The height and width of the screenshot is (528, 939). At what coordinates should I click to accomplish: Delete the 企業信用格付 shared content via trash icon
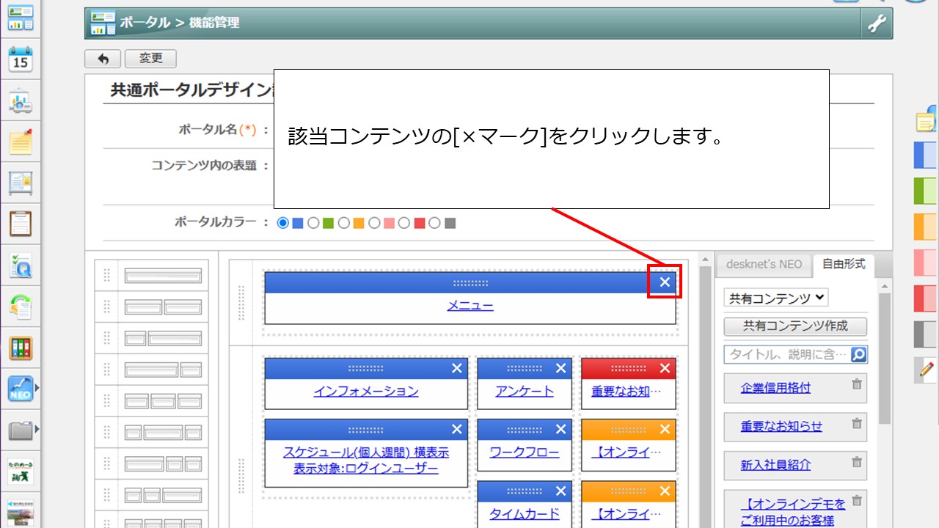pos(856,384)
